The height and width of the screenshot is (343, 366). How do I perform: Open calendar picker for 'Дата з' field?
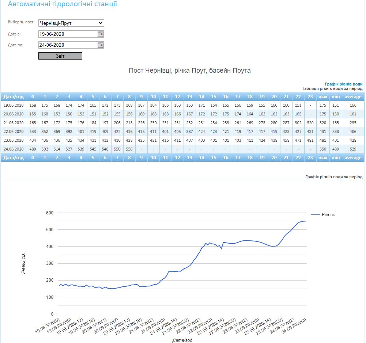click(x=101, y=34)
